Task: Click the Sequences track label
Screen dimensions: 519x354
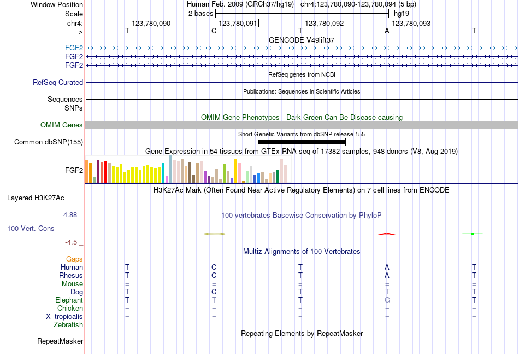Action: coord(65,99)
